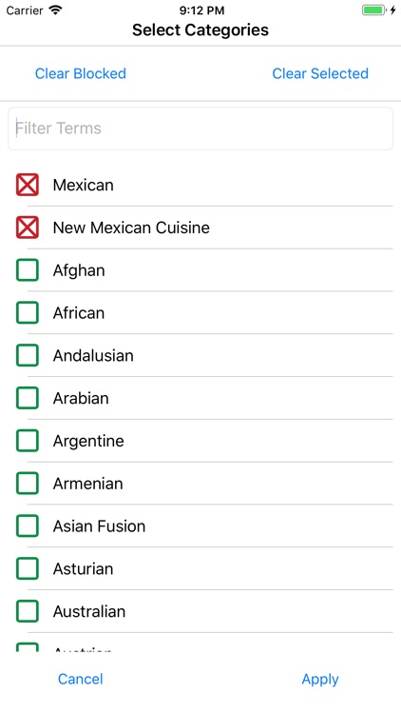Select the African checkbox
401x714 pixels.
[28, 313]
